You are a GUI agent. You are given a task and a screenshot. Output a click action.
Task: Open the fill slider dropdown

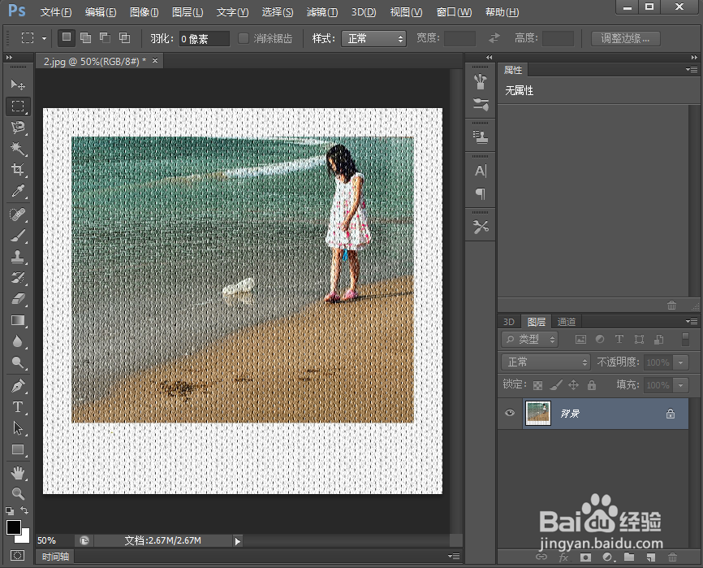[681, 385]
